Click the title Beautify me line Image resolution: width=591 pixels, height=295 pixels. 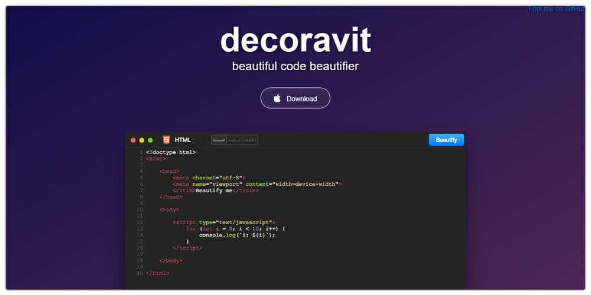(x=216, y=191)
